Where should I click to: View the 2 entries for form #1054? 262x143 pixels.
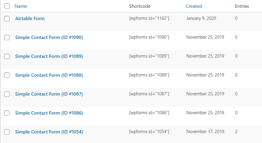tap(236, 131)
